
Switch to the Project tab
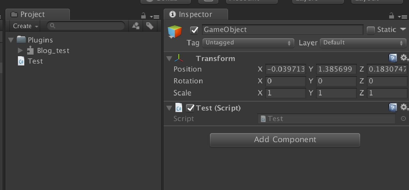coord(38,14)
